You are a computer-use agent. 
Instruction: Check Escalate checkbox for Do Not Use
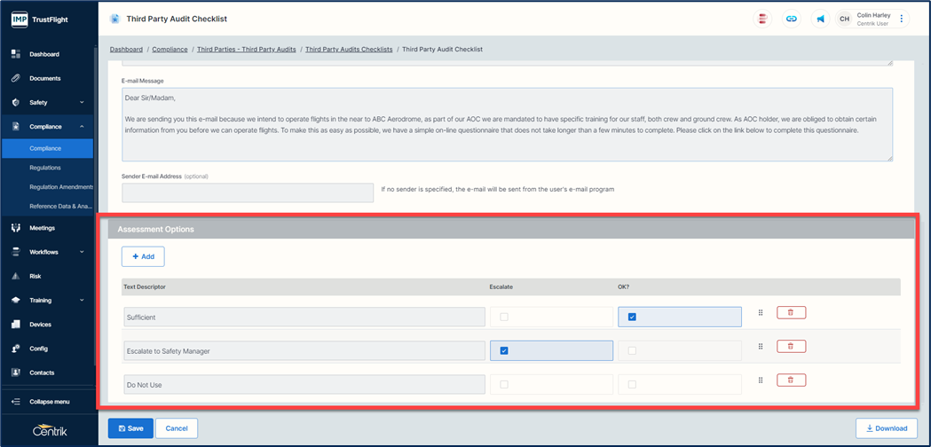pos(504,385)
